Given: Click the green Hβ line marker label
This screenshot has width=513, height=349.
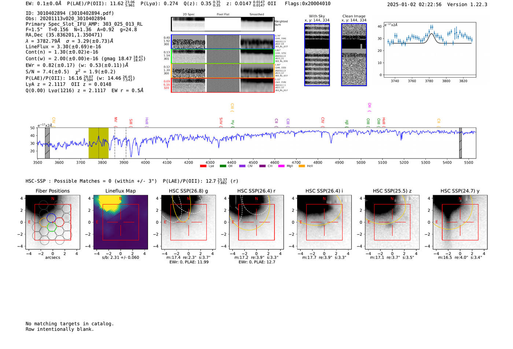Looking at the screenshot, I should pyautogui.click(x=347, y=123).
